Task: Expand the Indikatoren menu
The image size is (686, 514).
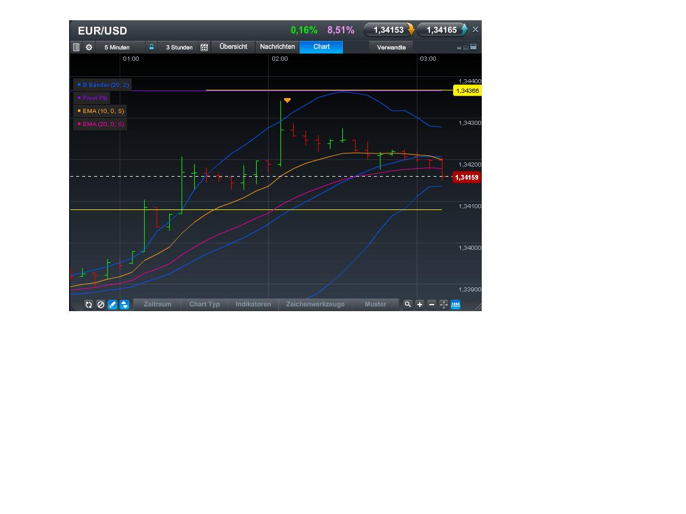Action: 253,304
